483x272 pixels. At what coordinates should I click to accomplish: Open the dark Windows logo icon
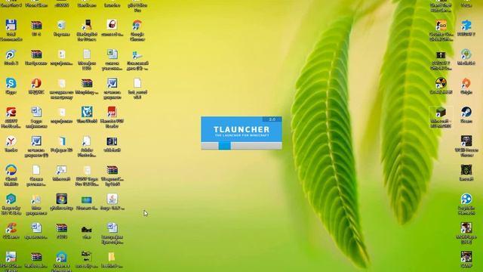[61, 199]
